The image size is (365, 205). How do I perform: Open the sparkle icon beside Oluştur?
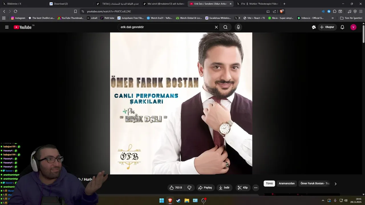click(314, 27)
